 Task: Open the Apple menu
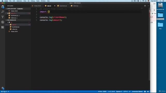pyautogui.click(x=2, y=1)
